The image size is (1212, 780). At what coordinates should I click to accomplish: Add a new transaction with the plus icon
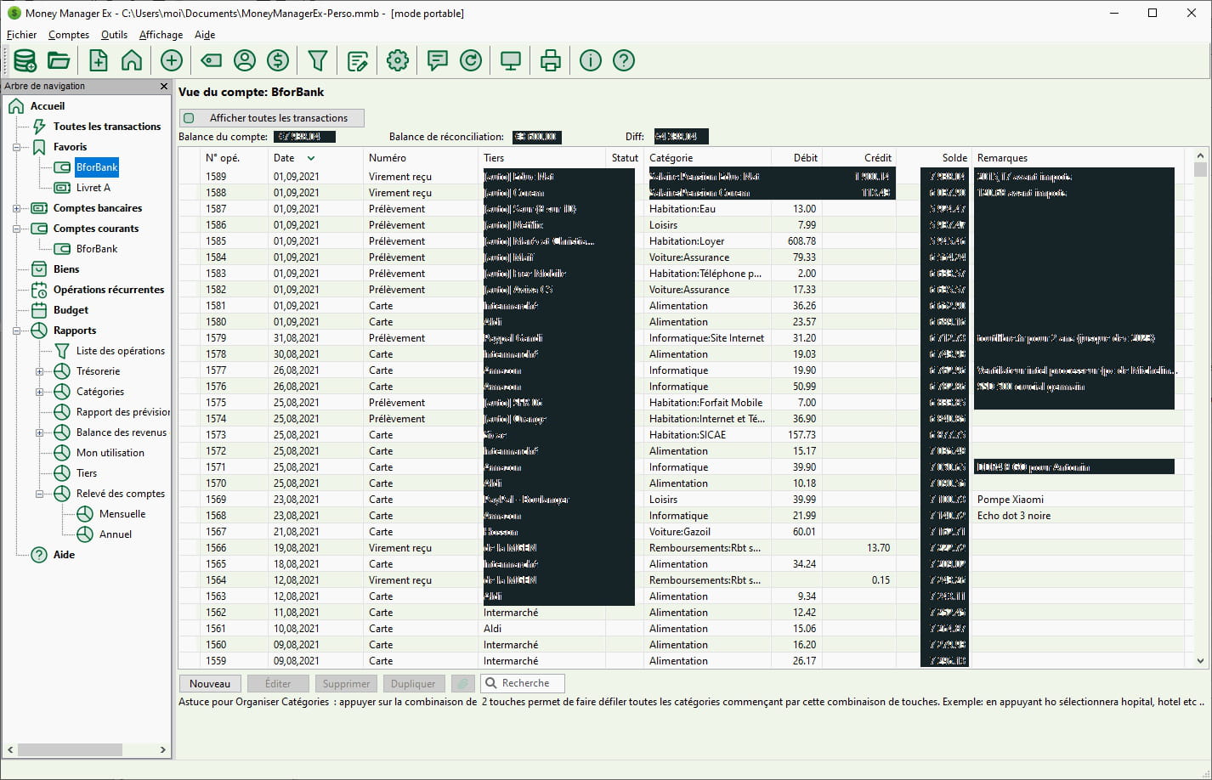click(172, 60)
